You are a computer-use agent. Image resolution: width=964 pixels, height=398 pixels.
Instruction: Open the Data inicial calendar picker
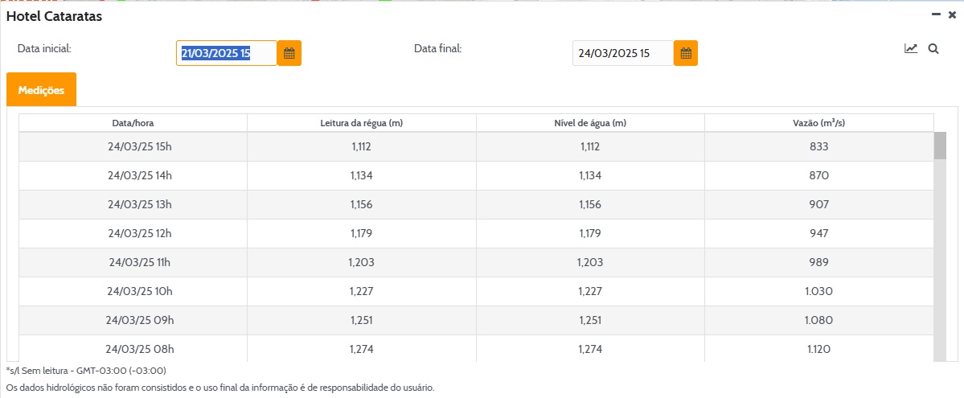click(x=289, y=54)
